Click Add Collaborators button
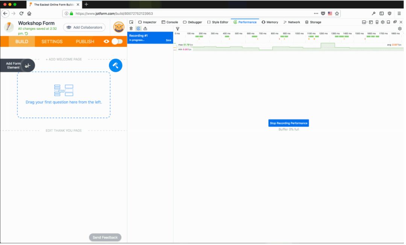406x245 pixels. (85, 27)
